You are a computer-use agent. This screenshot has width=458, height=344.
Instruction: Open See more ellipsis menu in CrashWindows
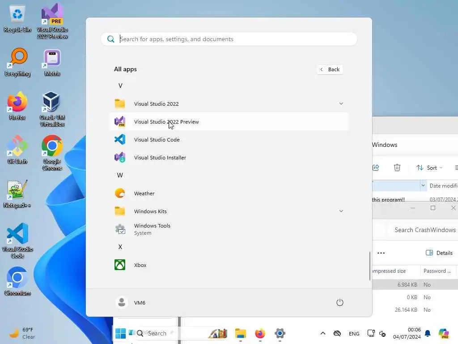[381, 253]
